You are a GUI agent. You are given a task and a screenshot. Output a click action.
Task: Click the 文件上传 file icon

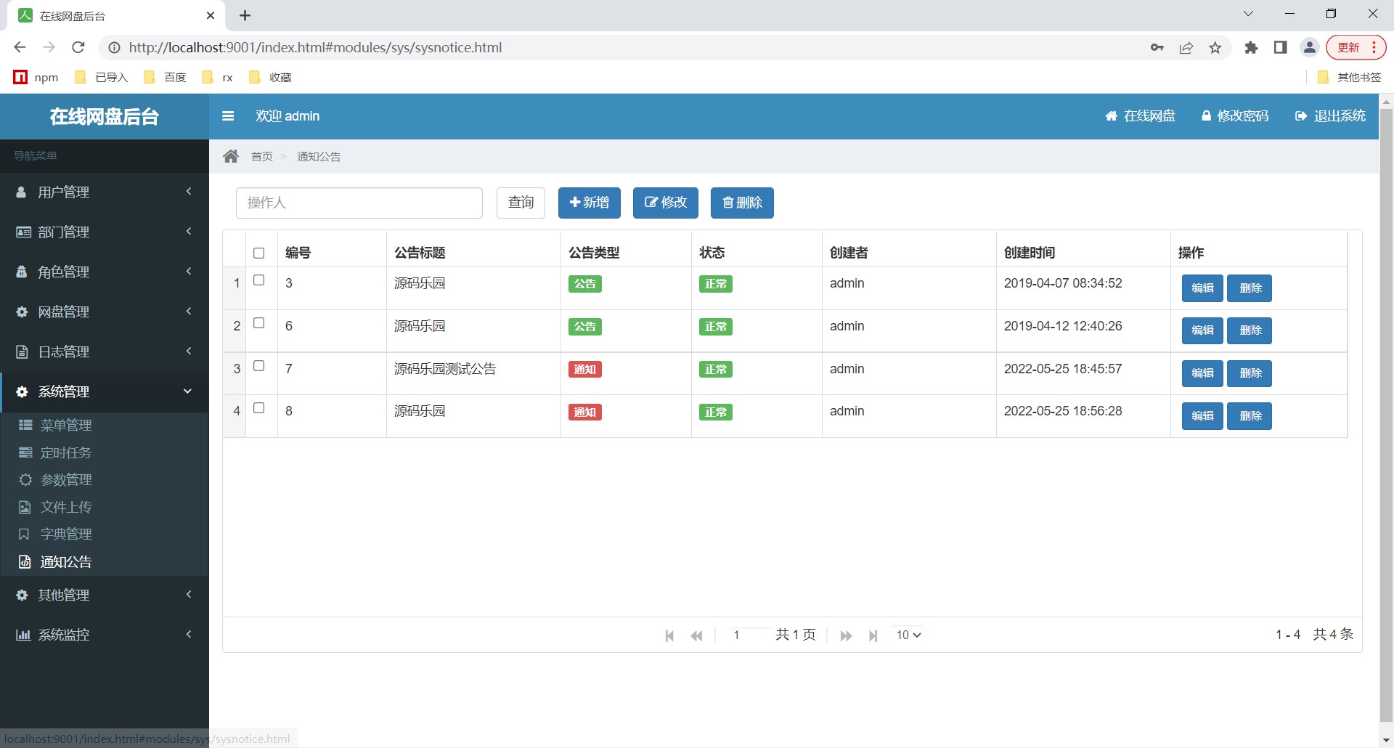25,507
